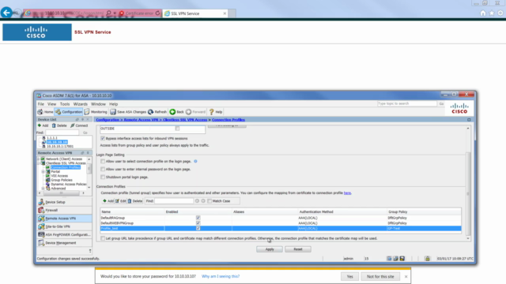The width and height of the screenshot is (506, 284).
Task: Expand the Advanced tree node
Action: 43,189
